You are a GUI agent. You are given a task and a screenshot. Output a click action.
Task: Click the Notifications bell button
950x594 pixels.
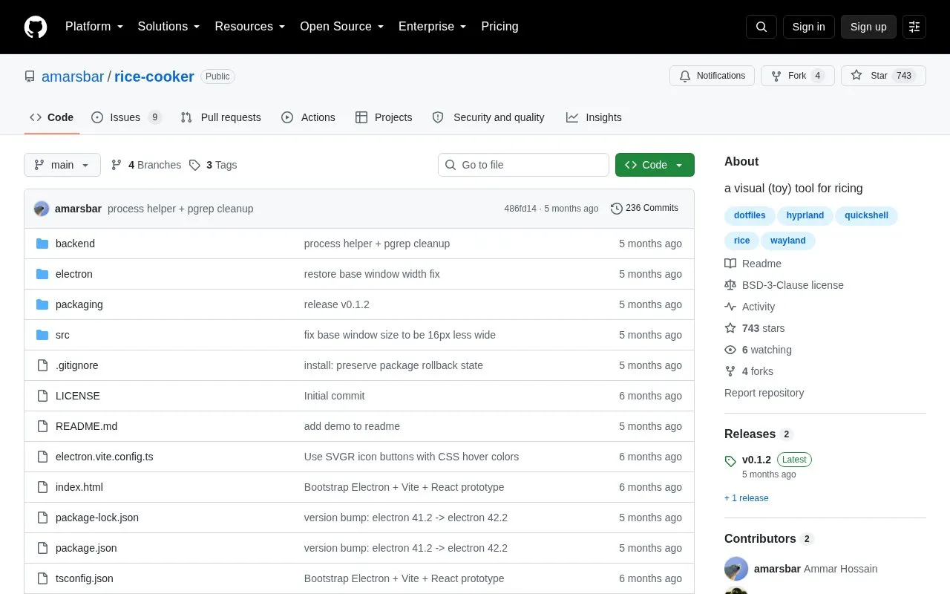[x=712, y=76]
